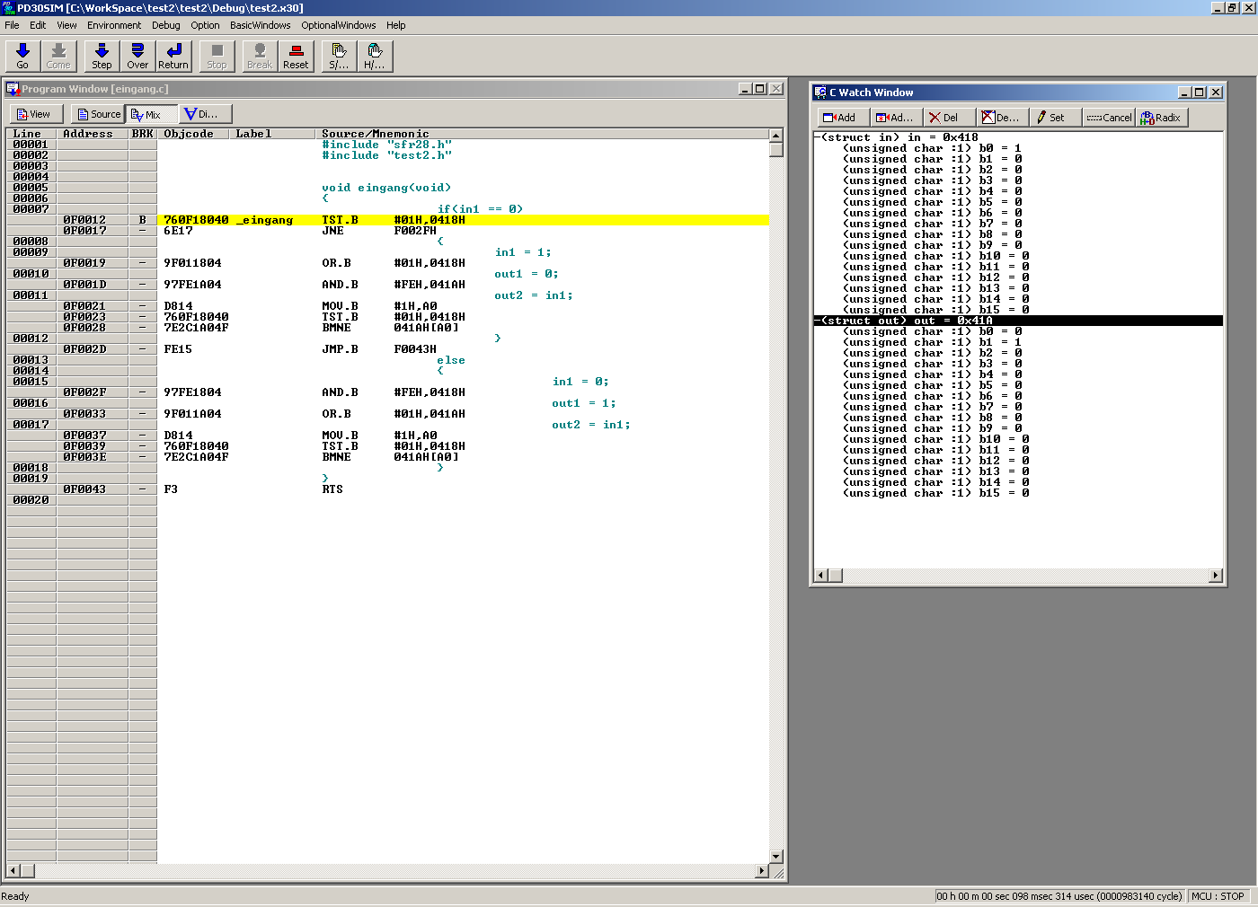This screenshot has width=1258, height=907.
Task: Click C Watch Window scroll left arrow
Action: pos(820,576)
